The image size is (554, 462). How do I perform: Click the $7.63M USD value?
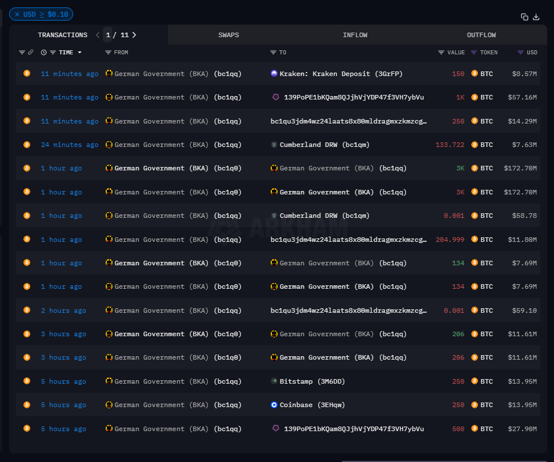(x=524, y=145)
